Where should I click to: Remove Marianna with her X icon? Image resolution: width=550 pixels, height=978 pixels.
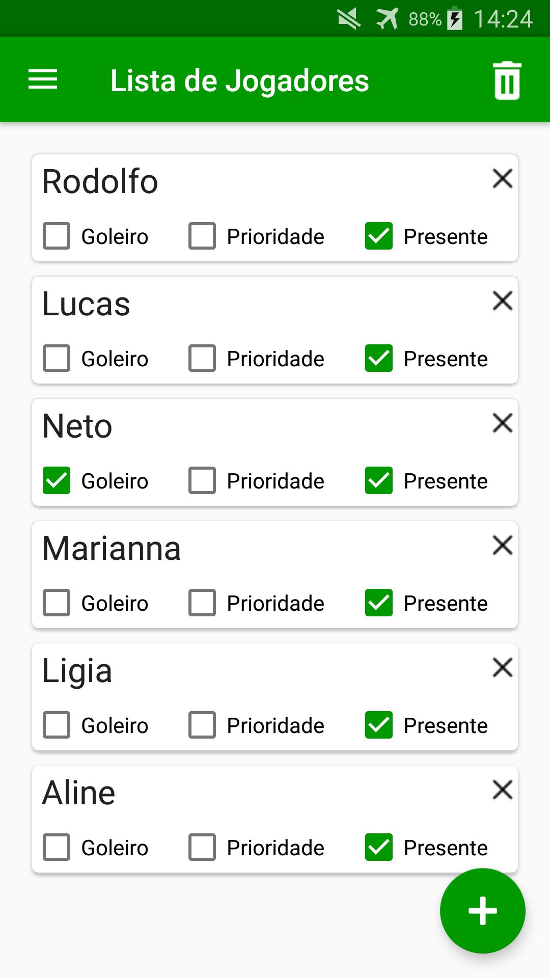(x=502, y=546)
